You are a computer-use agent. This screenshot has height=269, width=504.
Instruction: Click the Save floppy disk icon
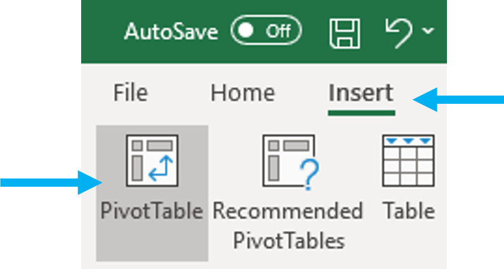coord(344,33)
